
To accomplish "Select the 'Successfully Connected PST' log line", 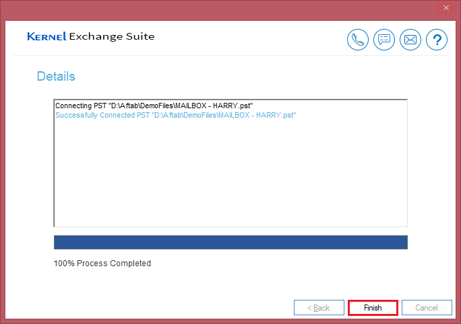I will pyautogui.click(x=175, y=115).
